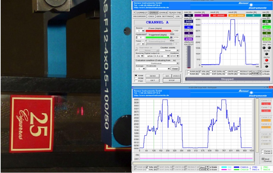The height and width of the screenshot is (173, 273).
Task: Open the Average dropdown
Action: [x=141, y=69]
